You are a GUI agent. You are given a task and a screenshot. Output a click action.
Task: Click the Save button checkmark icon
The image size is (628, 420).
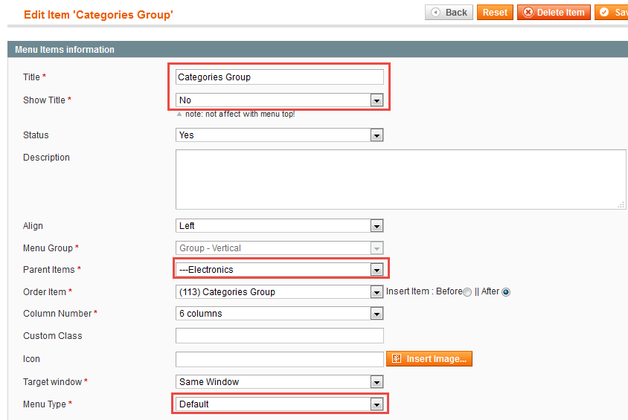(604, 13)
